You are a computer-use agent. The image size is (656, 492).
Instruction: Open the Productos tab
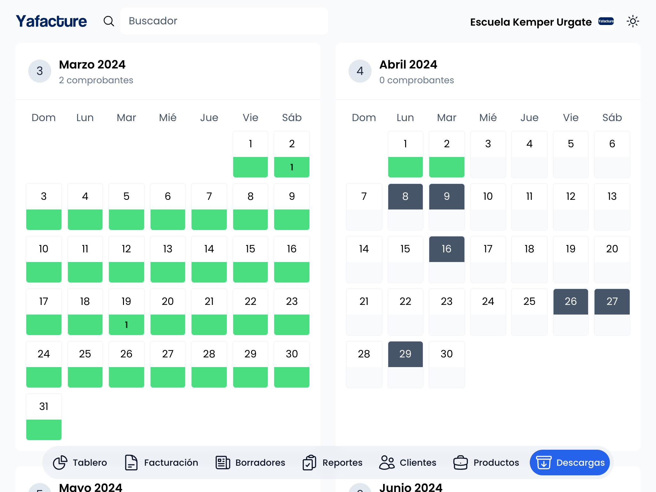(x=486, y=463)
